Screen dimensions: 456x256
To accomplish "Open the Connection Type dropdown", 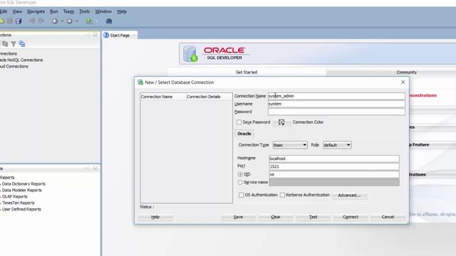I will 290,145.
